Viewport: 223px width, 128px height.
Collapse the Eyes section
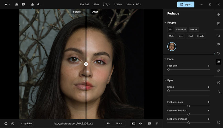click(x=165, y=80)
